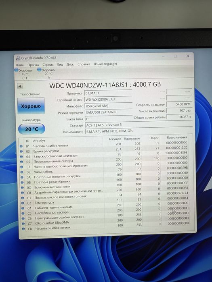Image resolution: width=212 pixels, height=282 pixels.
Task: Select the Время раскрутки row
Action: pyautogui.click(x=104, y=149)
